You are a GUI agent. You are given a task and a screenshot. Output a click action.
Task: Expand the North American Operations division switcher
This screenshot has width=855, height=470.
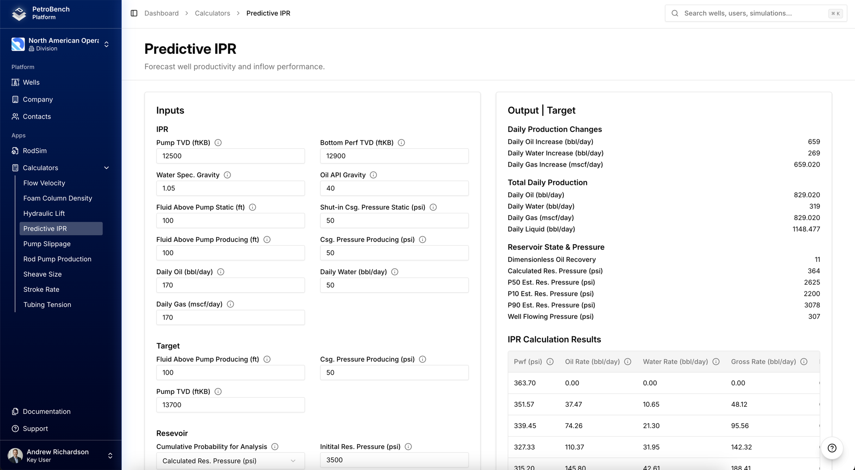click(x=106, y=45)
